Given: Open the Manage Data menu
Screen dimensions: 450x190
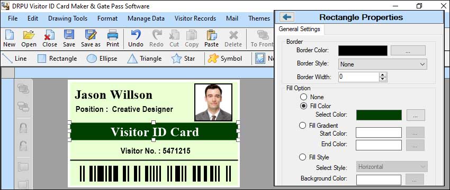Looking at the screenshot, I should pos(146,18).
